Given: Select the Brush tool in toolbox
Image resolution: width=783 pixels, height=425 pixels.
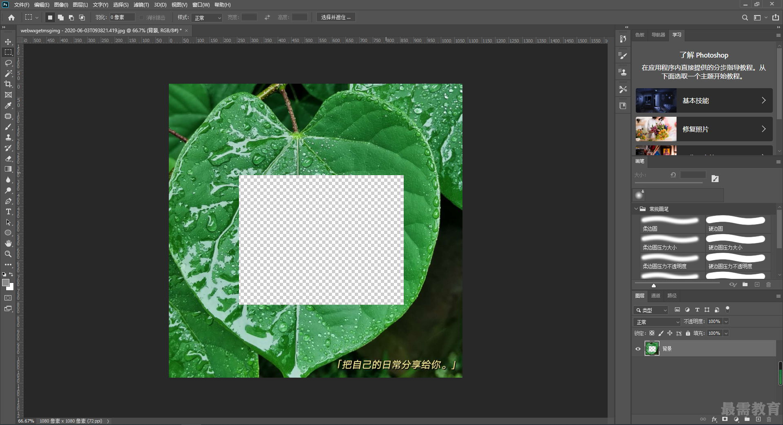Looking at the screenshot, I should 8,127.
